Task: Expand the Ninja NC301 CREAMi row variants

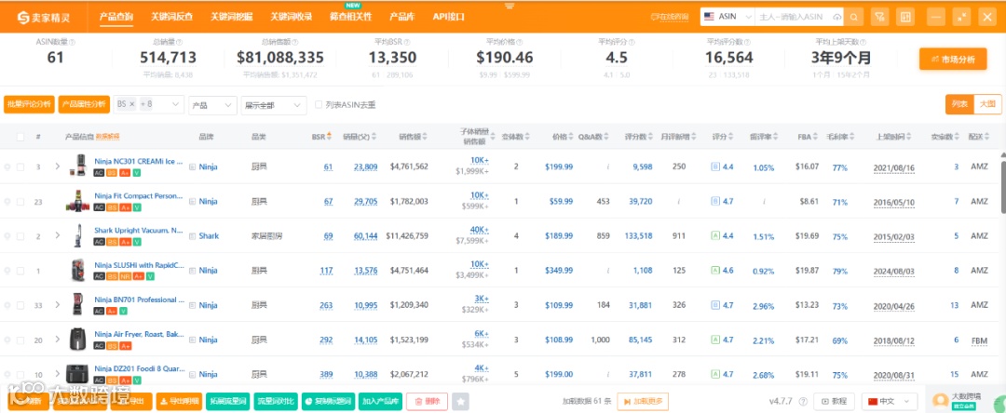Action: [x=57, y=167]
